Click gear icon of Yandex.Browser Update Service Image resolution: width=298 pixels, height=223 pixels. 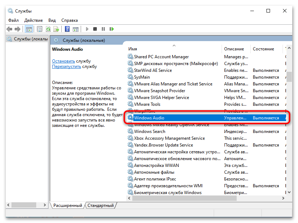130,145
